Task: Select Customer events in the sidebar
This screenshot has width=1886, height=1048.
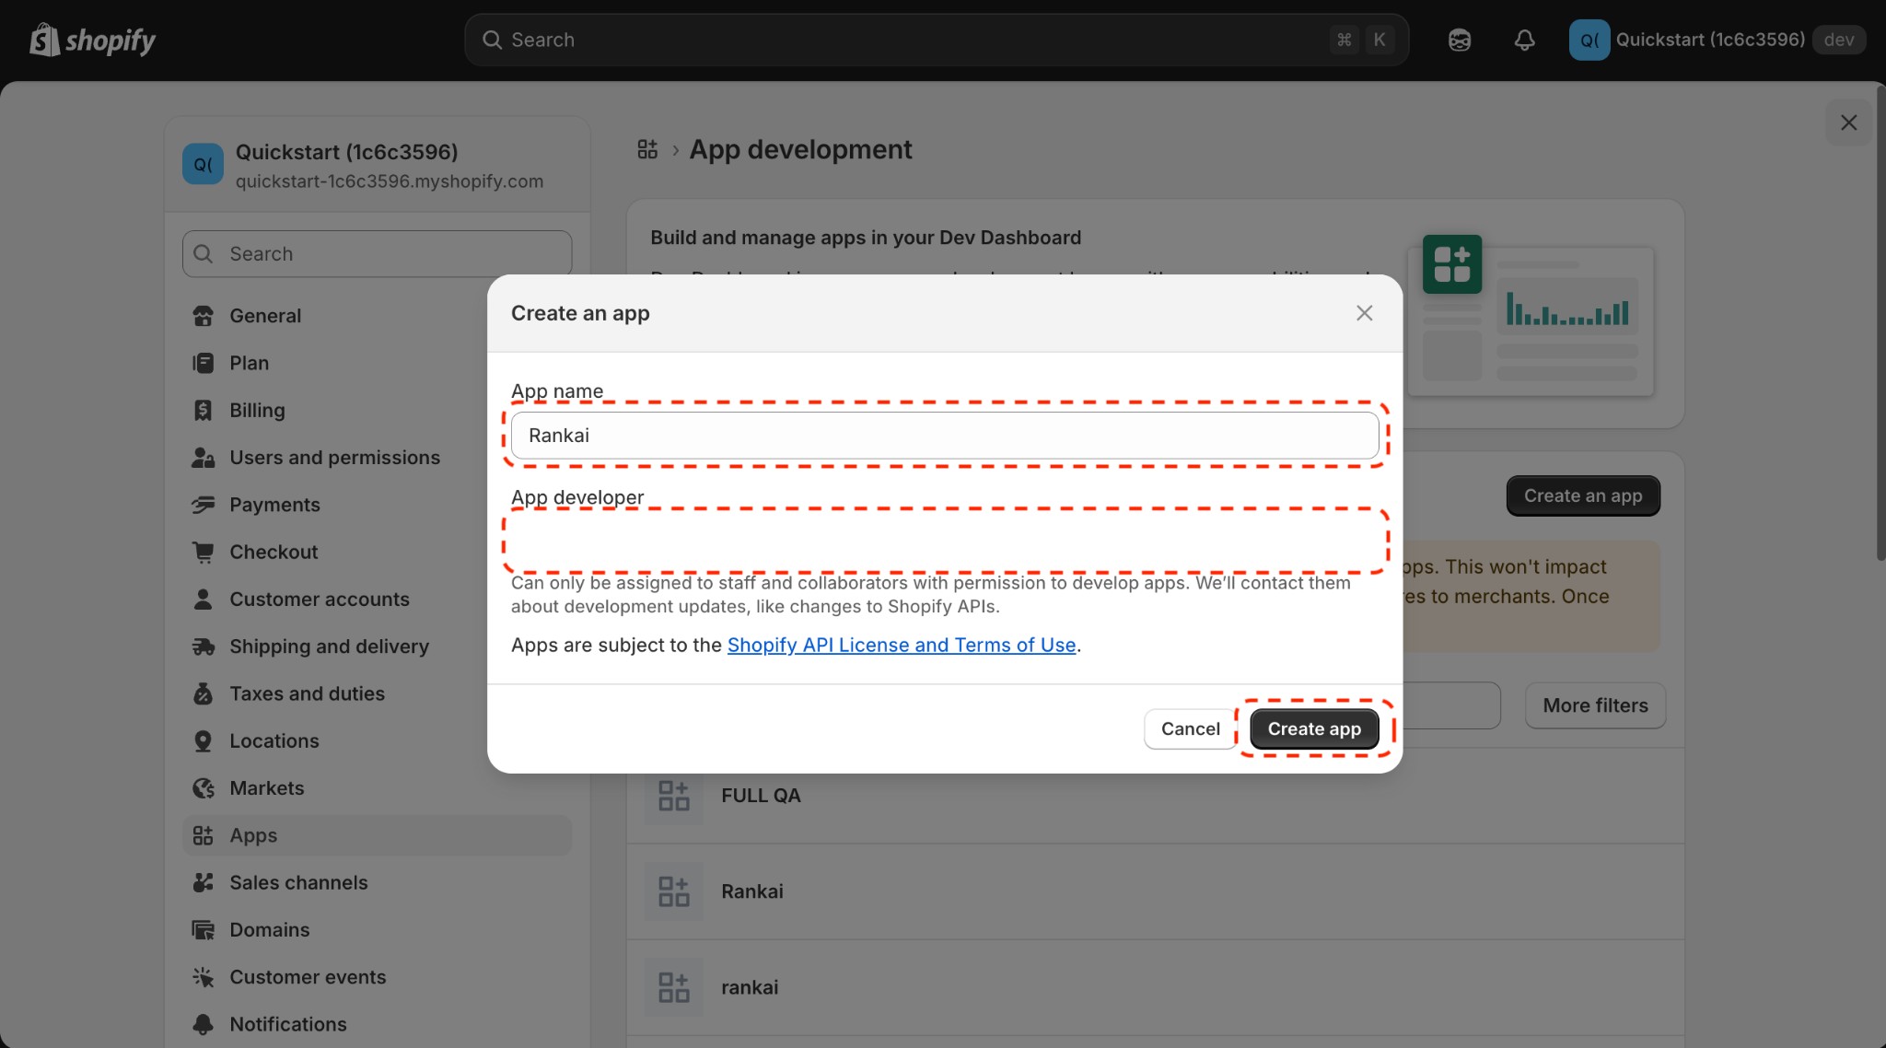Action: point(308,977)
